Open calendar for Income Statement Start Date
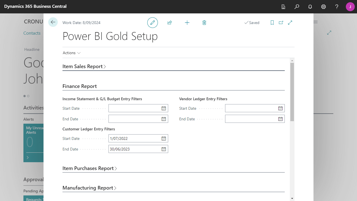Screen dimensions: 357x201 (x=164, y=108)
